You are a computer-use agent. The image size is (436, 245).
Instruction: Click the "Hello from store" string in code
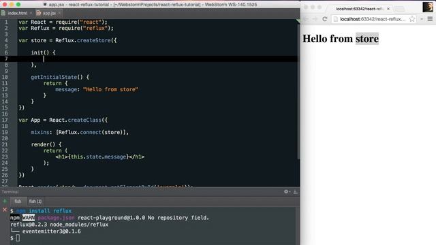pos(110,89)
